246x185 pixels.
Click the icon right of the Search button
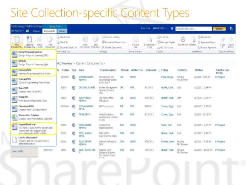pyautogui.click(x=231, y=29)
